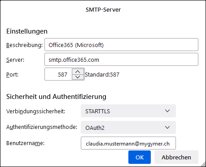Image resolution: width=206 pixels, height=167 pixels.
Task: Click the Server: label
Action: [x=15, y=60]
